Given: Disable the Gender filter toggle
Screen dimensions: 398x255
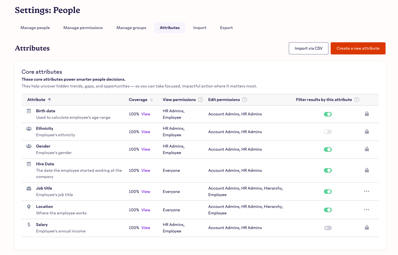Looking at the screenshot, I should point(328,150).
